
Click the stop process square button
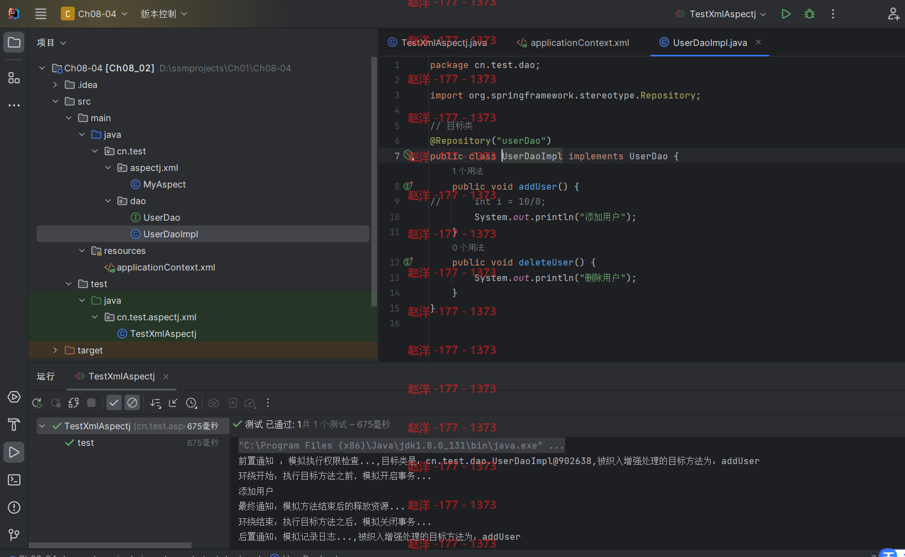click(91, 403)
